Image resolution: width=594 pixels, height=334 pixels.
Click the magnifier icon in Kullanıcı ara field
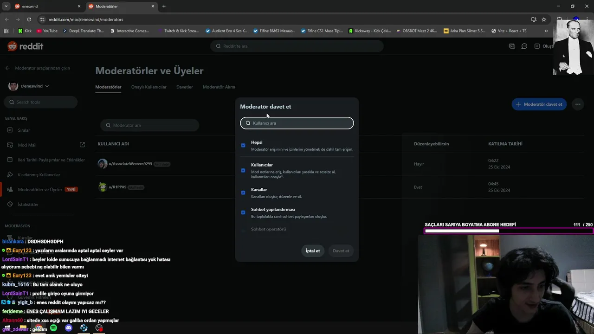click(x=248, y=123)
